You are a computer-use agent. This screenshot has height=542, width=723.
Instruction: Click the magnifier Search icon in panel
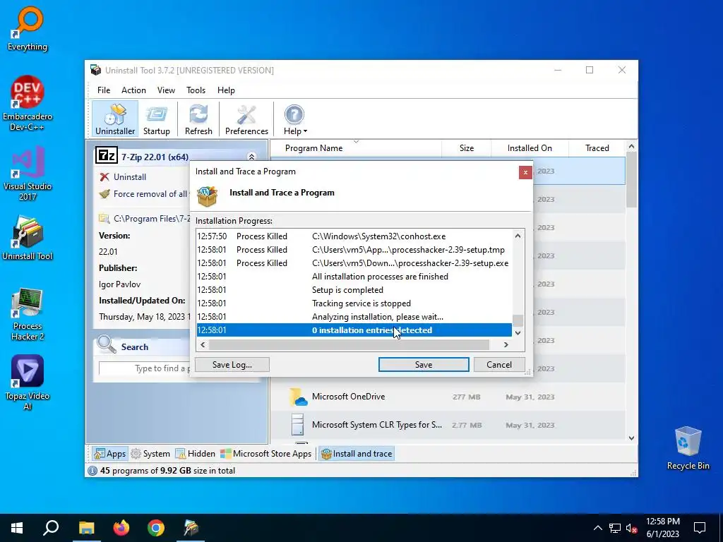[107, 344]
